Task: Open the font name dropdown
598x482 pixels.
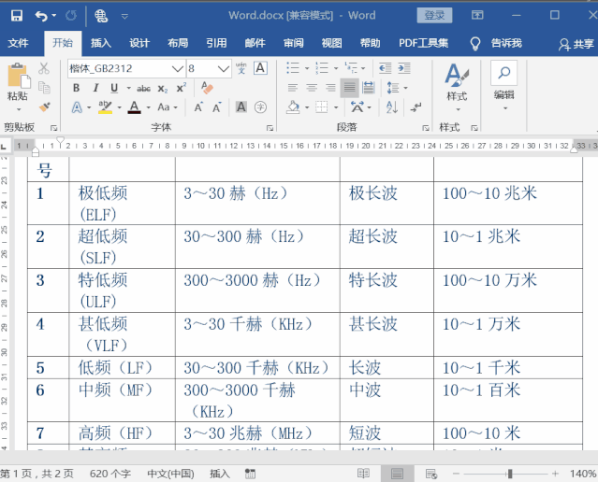Action: [177, 68]
